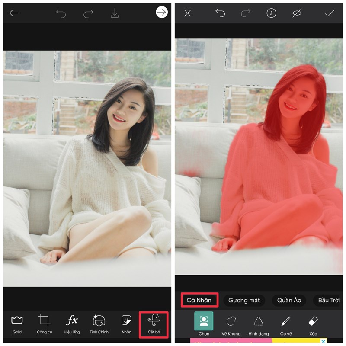
Task: Pick the Cọ vẽ brush tool
Action: tap(286, 326)
